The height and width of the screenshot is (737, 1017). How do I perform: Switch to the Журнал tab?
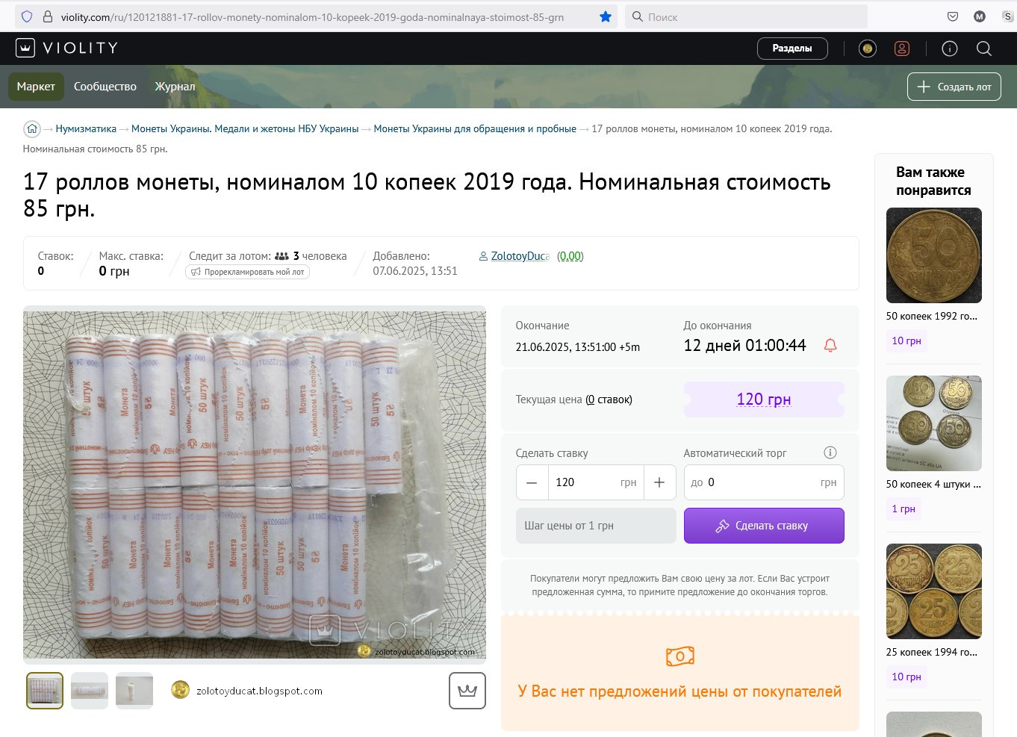[175, 87]
